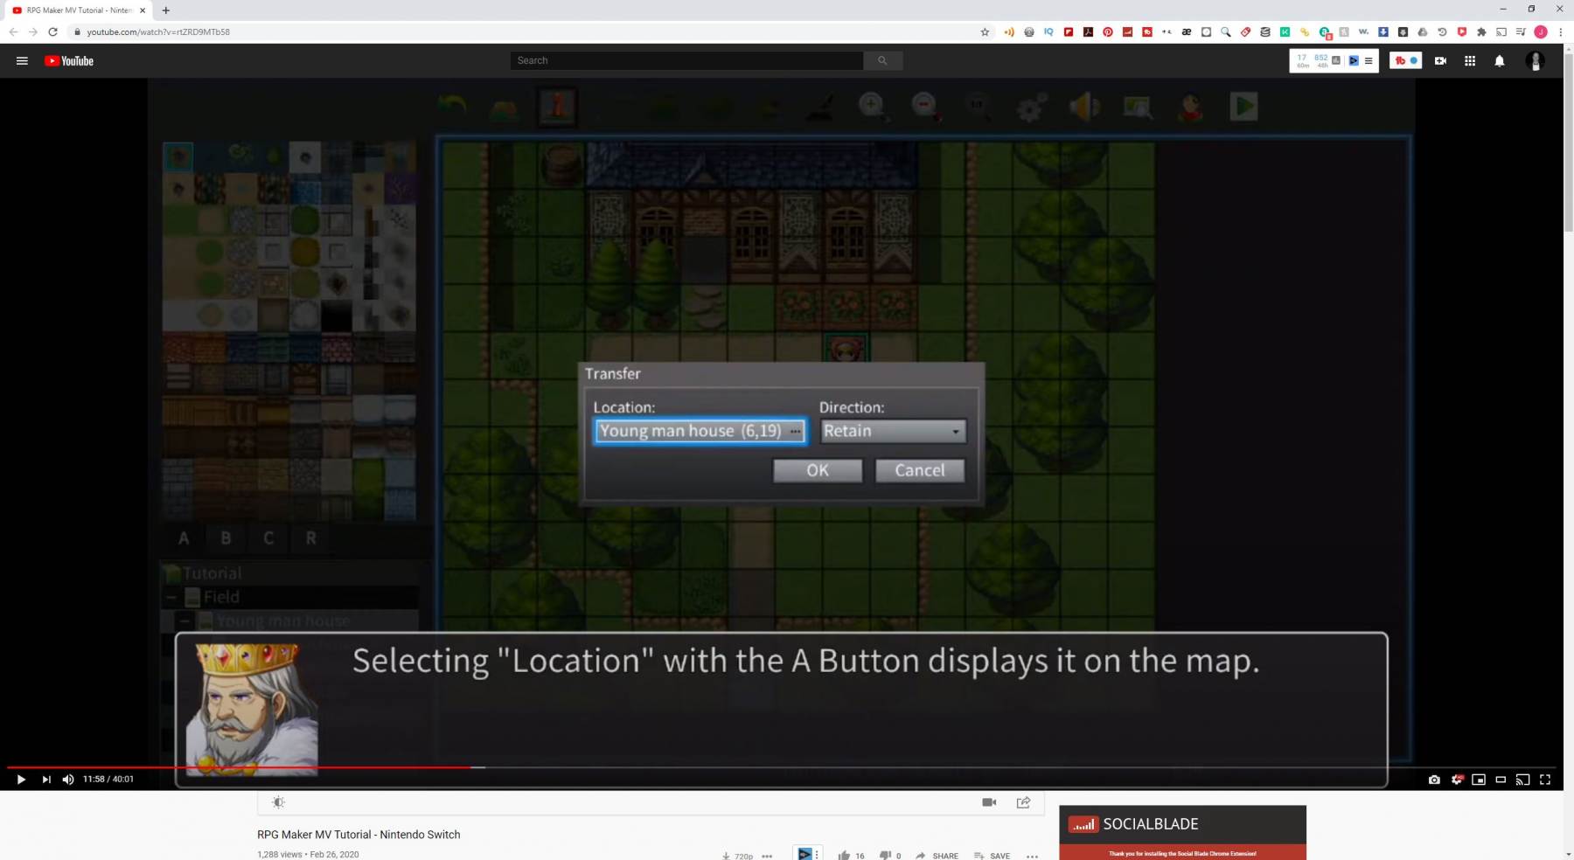Open the Pinterest extension icon
Image resolution: width=1574 pixels, height=860 pixels.
pyautogui.click(x=1108, y=32)
